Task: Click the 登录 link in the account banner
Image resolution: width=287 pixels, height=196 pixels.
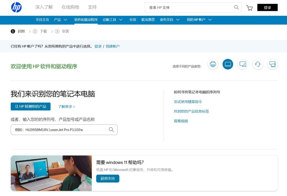Action: (x=98, y=46)
